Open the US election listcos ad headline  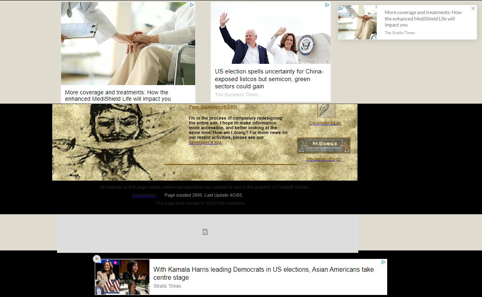point(269,79)
